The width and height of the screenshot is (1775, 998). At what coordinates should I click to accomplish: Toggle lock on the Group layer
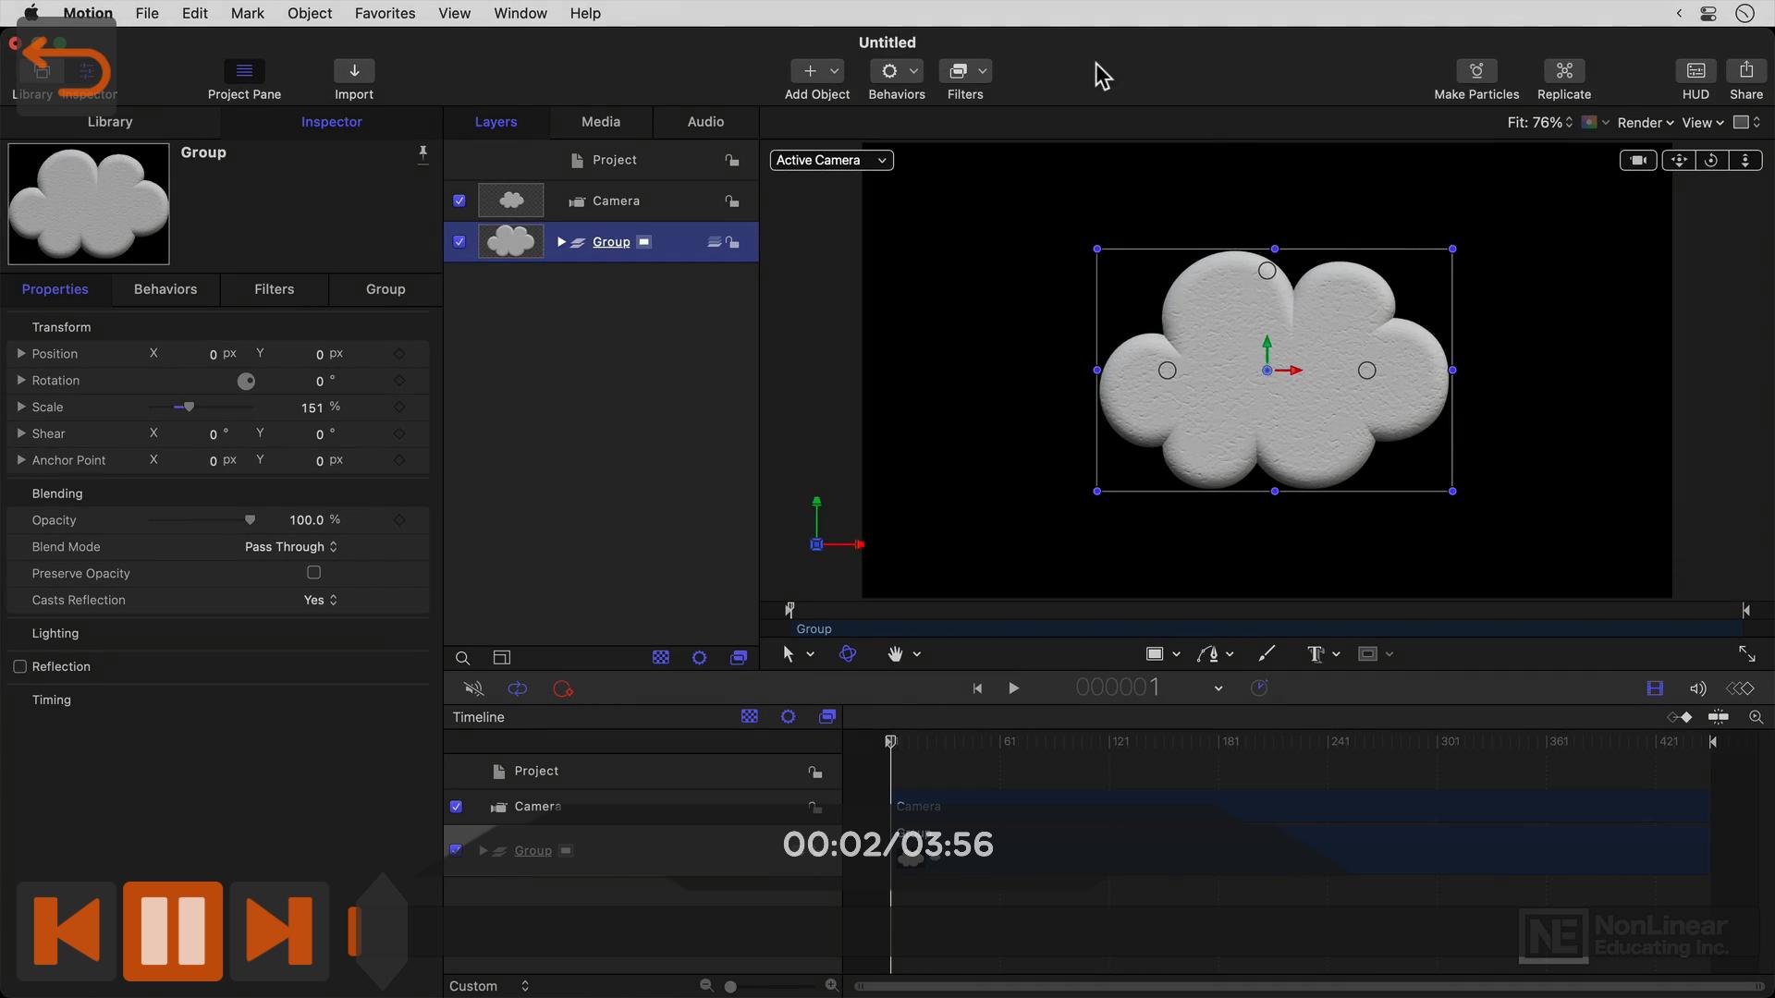coord(732,242)
